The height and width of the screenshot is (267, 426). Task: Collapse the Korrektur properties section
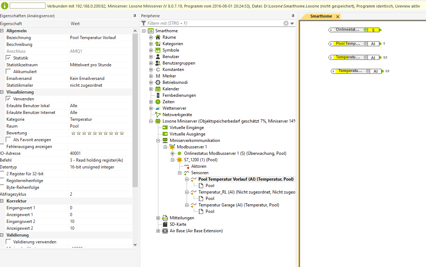click(x=2, y=201)
